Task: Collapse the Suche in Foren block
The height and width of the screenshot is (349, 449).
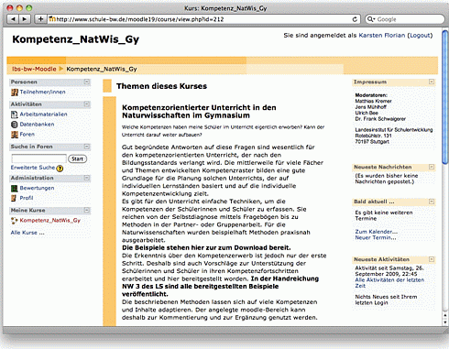Action: 87,147
